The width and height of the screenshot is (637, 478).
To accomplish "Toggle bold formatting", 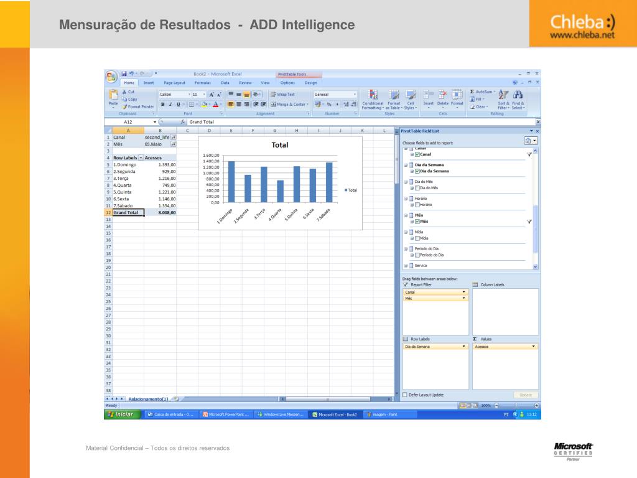I will pos(162,105).
